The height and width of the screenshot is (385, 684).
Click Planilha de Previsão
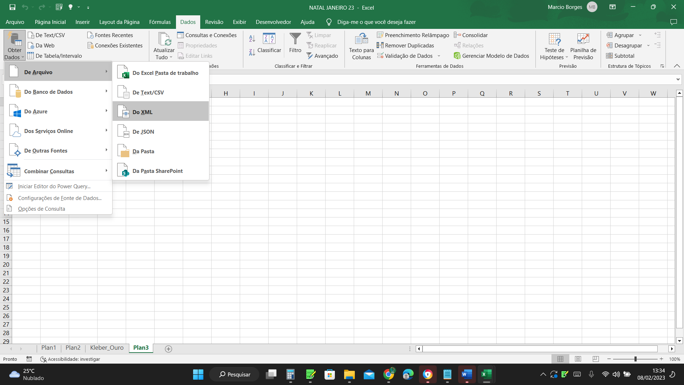point(583,46)
